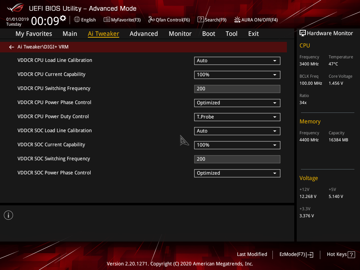Viewport: 360px width, 270px height.
Task: Click the Hot Keys question mark icon
Action: click(x=351, y=255)
